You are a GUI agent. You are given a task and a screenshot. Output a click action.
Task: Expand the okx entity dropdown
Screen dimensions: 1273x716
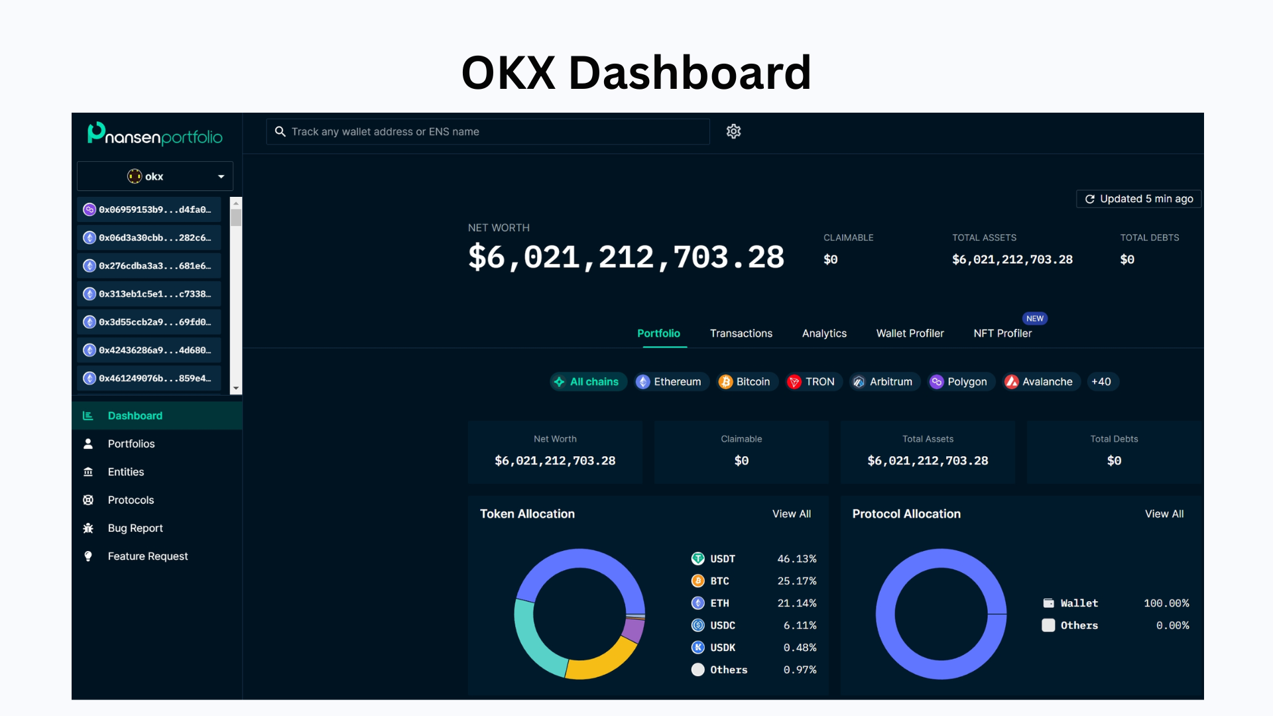[x=155, y=176]
